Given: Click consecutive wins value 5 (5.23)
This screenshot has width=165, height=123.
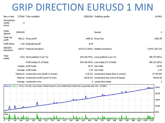Looking at the screenshot, I should (89, 74).
